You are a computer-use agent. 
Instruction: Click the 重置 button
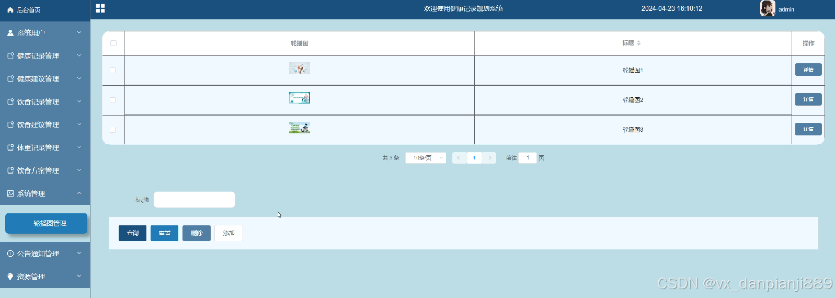click(x=164, y=233)
